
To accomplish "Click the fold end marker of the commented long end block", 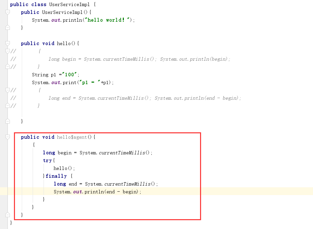I will 7,106.
